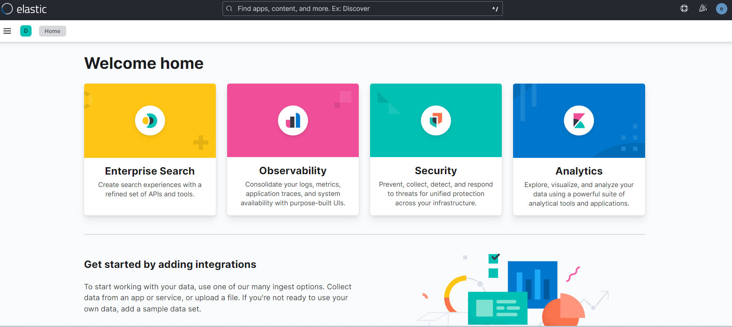Screen dimensions: 732x327
Task: Click the keyboard shortcut hint in search bar
Action: coord(495,9)
